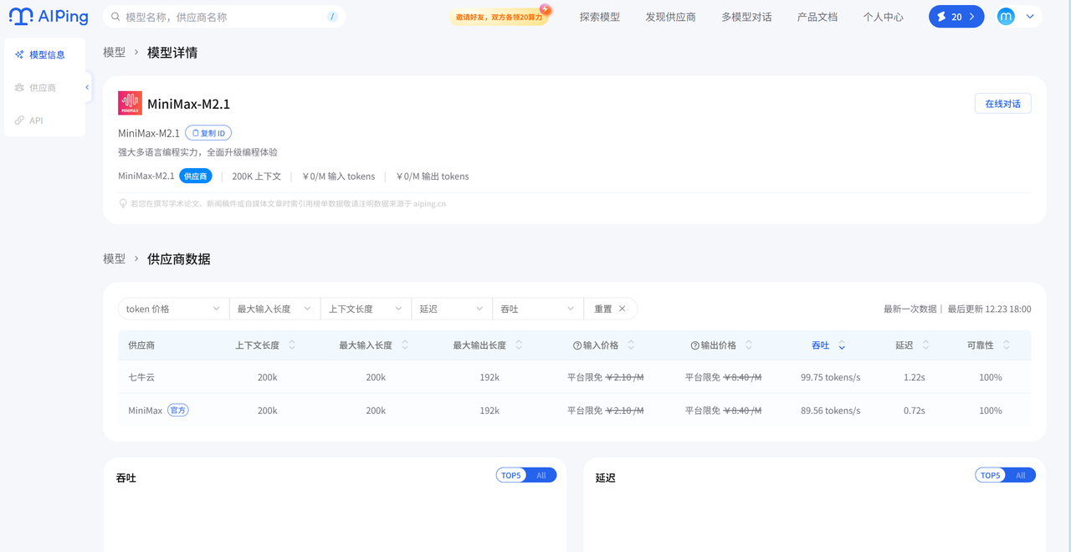Click the input price help icon
1071x552 pixels.
[x=577, y=345]
